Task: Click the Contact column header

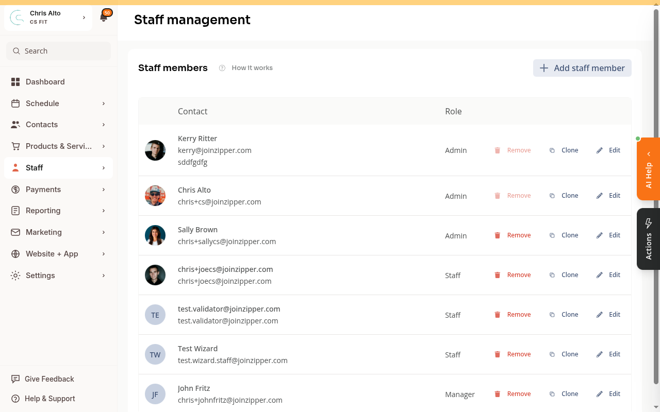Action: click(192, 111)
